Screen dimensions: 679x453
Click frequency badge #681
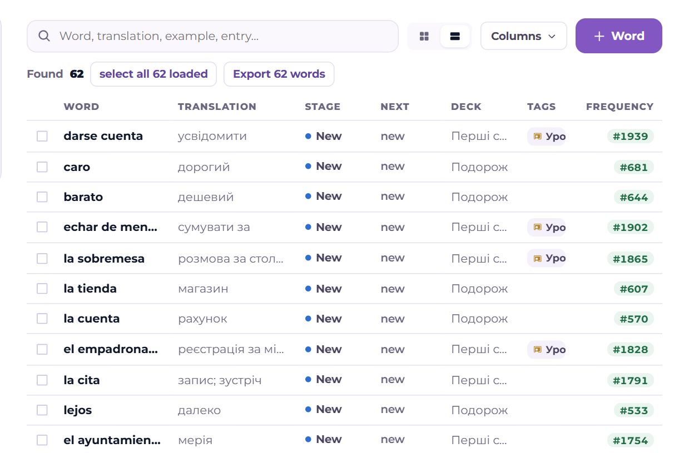[634, 167]
